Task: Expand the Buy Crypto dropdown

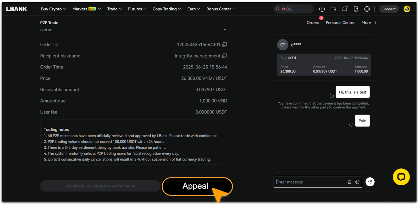Action: (53, 9)
